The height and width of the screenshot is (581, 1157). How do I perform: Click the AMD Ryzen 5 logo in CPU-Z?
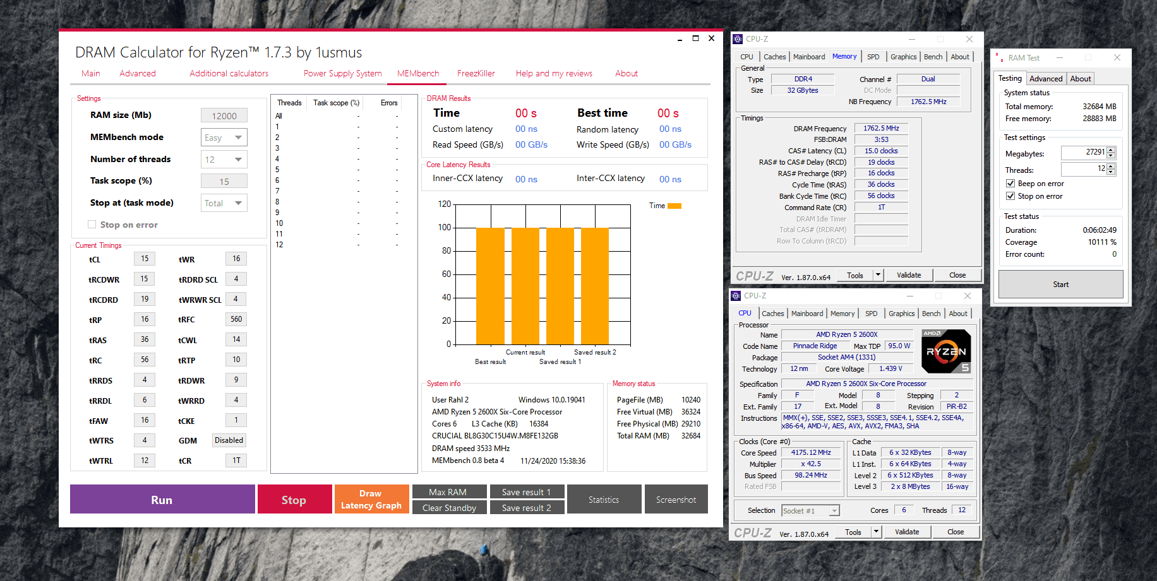pyautogui.click(x=946, y=351)
